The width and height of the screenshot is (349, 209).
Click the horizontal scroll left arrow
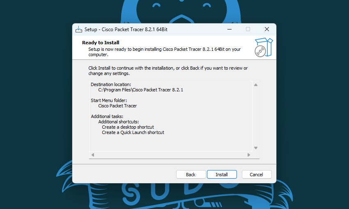(93, 155)
